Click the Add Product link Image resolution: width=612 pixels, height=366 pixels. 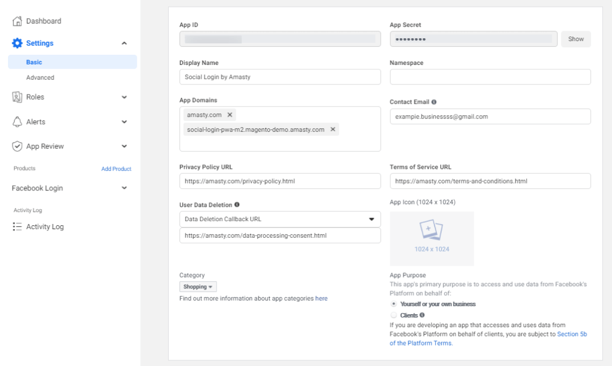116,169
